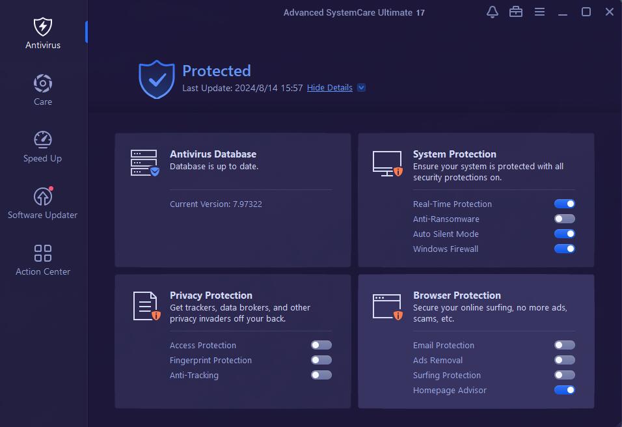
Task: Click the Hide Details link
Action: 330,88
